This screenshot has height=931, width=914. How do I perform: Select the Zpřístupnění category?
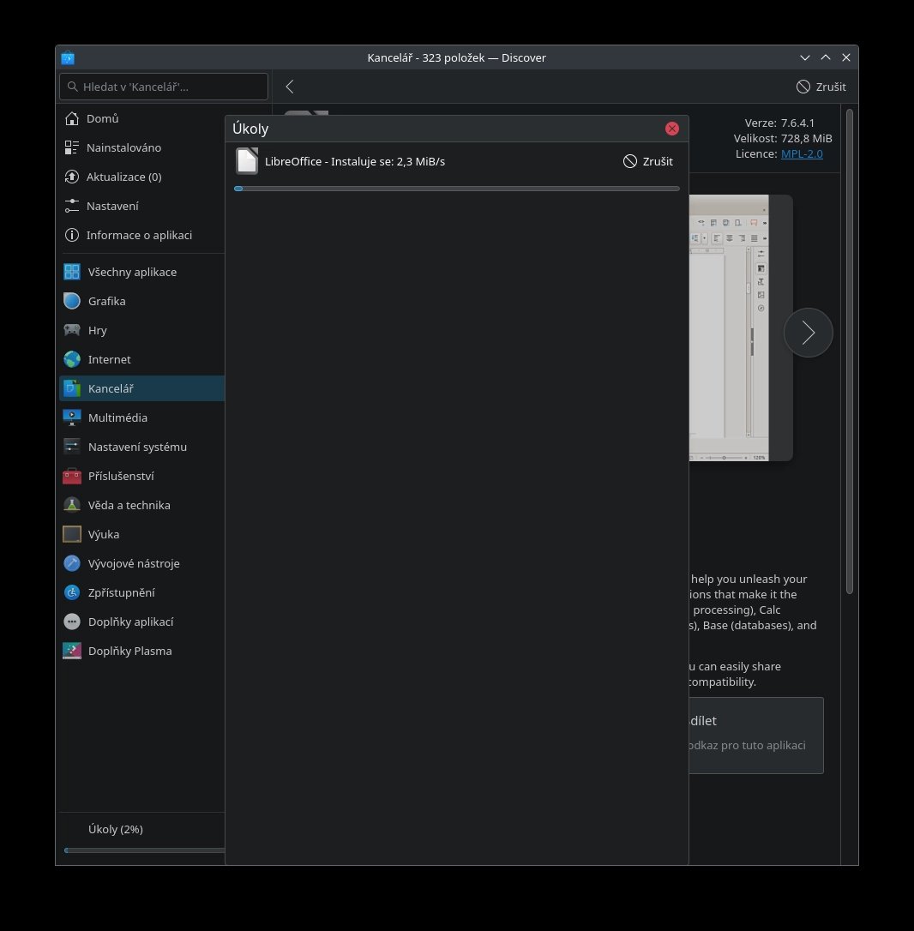(x=141, y=592)
